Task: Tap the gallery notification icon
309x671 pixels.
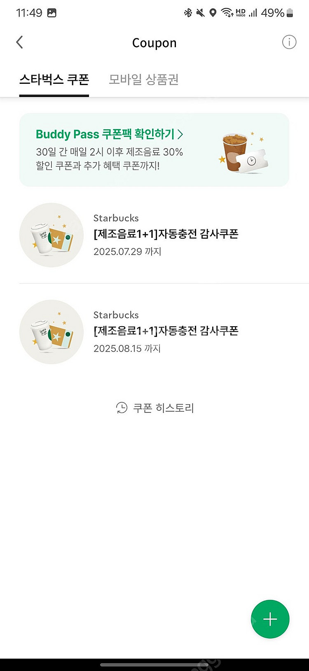Action: 51,13
